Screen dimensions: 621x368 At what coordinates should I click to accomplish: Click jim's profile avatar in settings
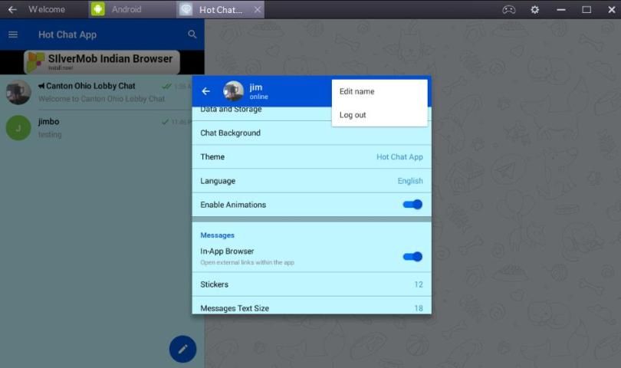pos(233,91)
